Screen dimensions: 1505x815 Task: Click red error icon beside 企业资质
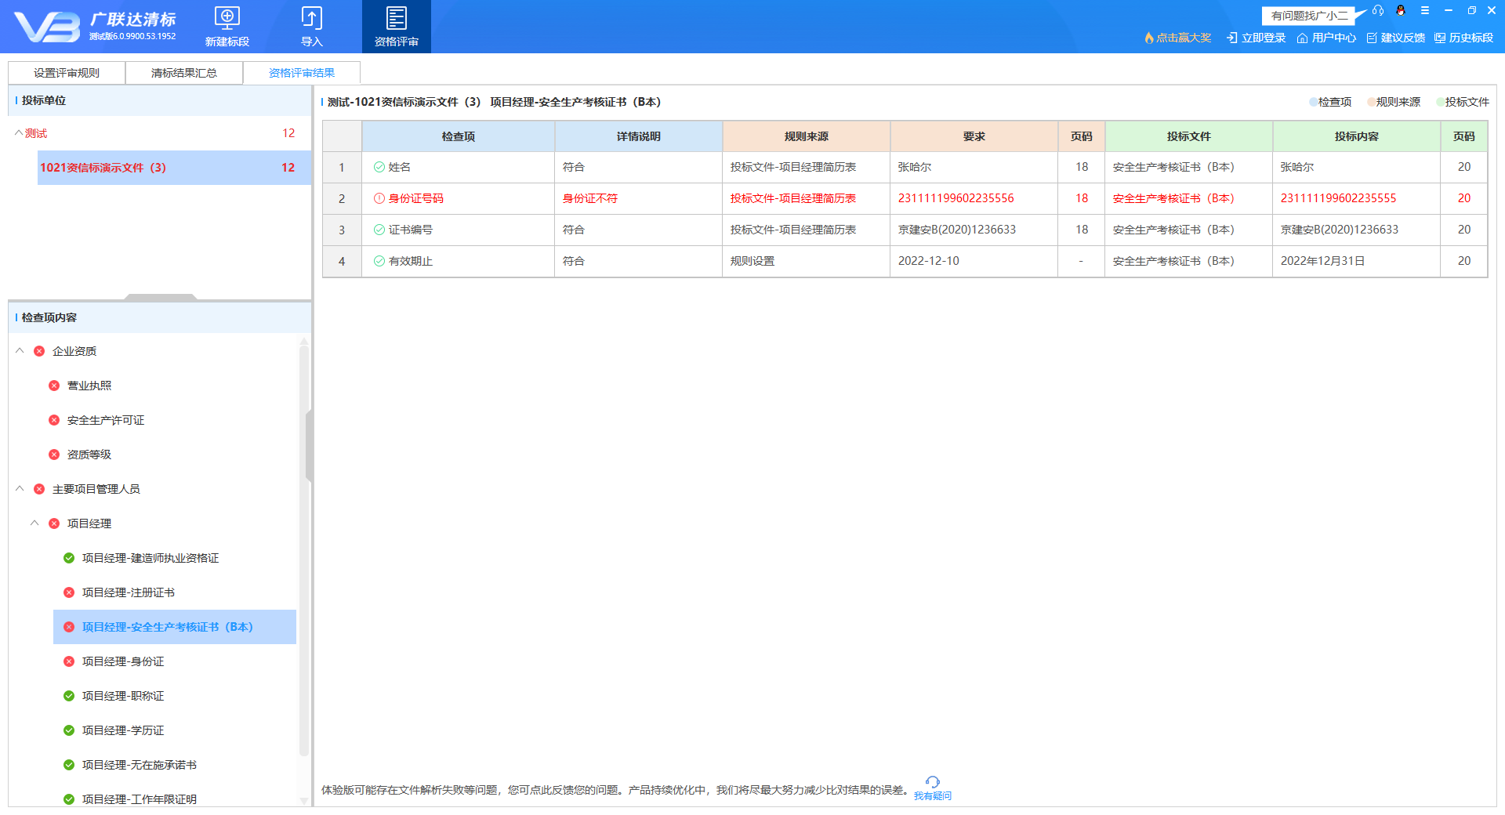coord(39,351)
